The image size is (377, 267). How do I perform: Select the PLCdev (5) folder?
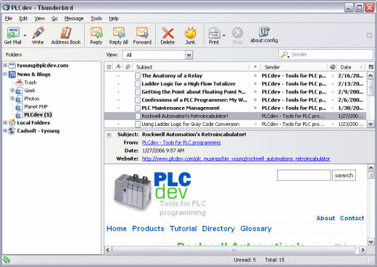pyautogui.click(x=38, y=114)
